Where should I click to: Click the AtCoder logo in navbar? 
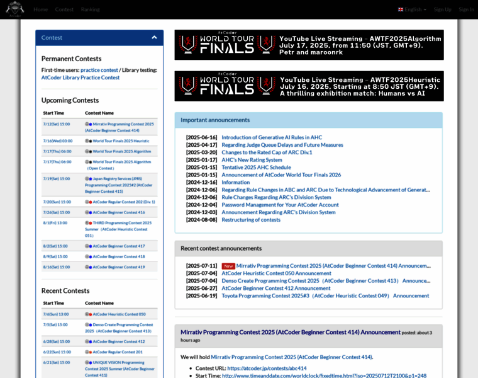pyautogui.click(x=14, y=9)
